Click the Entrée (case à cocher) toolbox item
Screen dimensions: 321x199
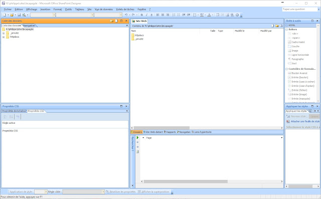click(303, 82)
